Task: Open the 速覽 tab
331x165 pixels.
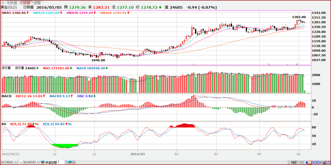Action: pos(37,3)
